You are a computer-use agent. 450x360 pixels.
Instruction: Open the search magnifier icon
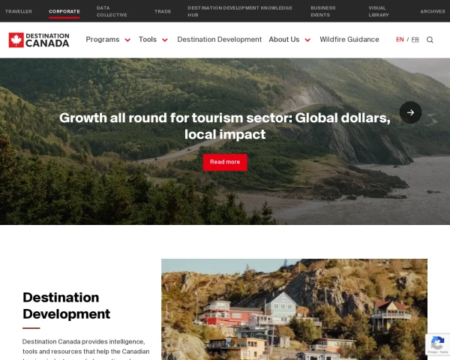pos(430,40)
